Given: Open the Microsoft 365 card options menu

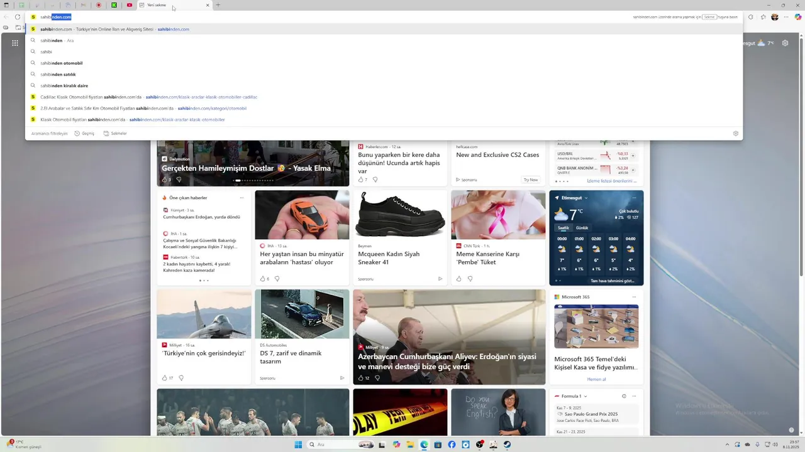Looking at the screenshot, I should click(634, 297).
